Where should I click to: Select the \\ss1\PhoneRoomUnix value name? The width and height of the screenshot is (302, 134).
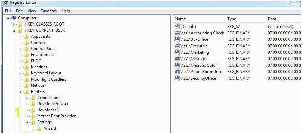(x=201, y=72)
